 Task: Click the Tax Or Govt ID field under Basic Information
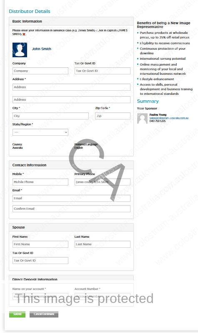point(102,71)
